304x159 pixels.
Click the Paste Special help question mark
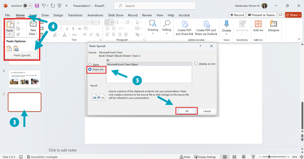(200, 46)
